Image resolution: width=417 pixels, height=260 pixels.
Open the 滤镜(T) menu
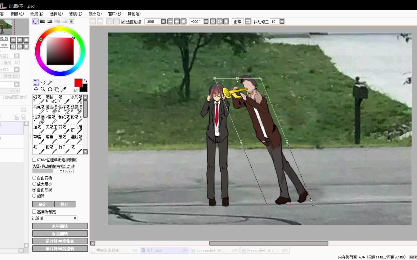coord(76,14)
